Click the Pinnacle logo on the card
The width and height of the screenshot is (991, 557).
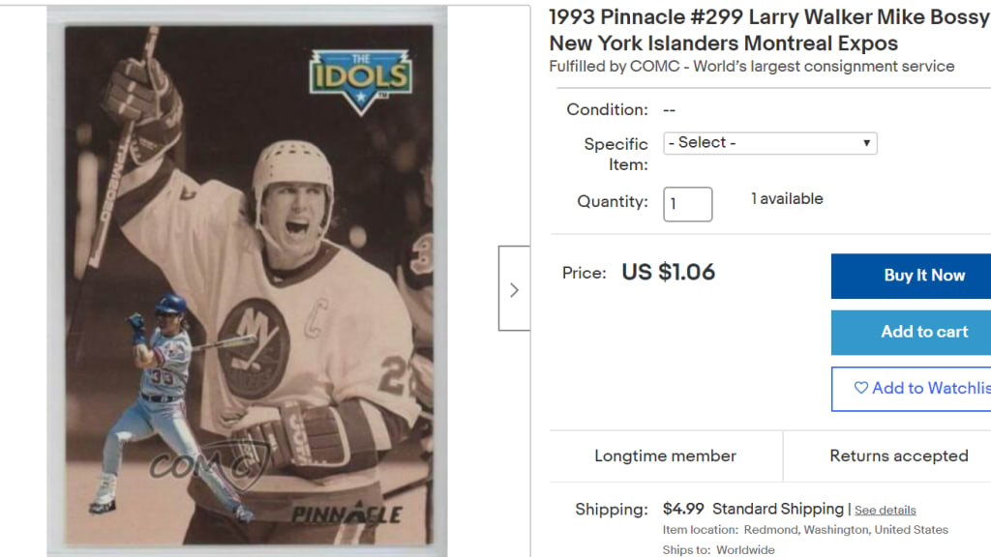346,513
